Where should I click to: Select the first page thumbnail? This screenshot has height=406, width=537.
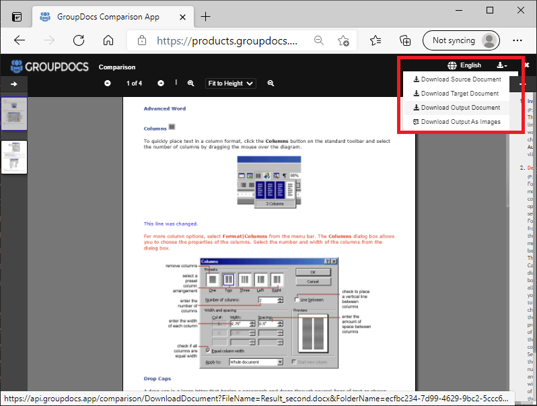coord(14,114)
